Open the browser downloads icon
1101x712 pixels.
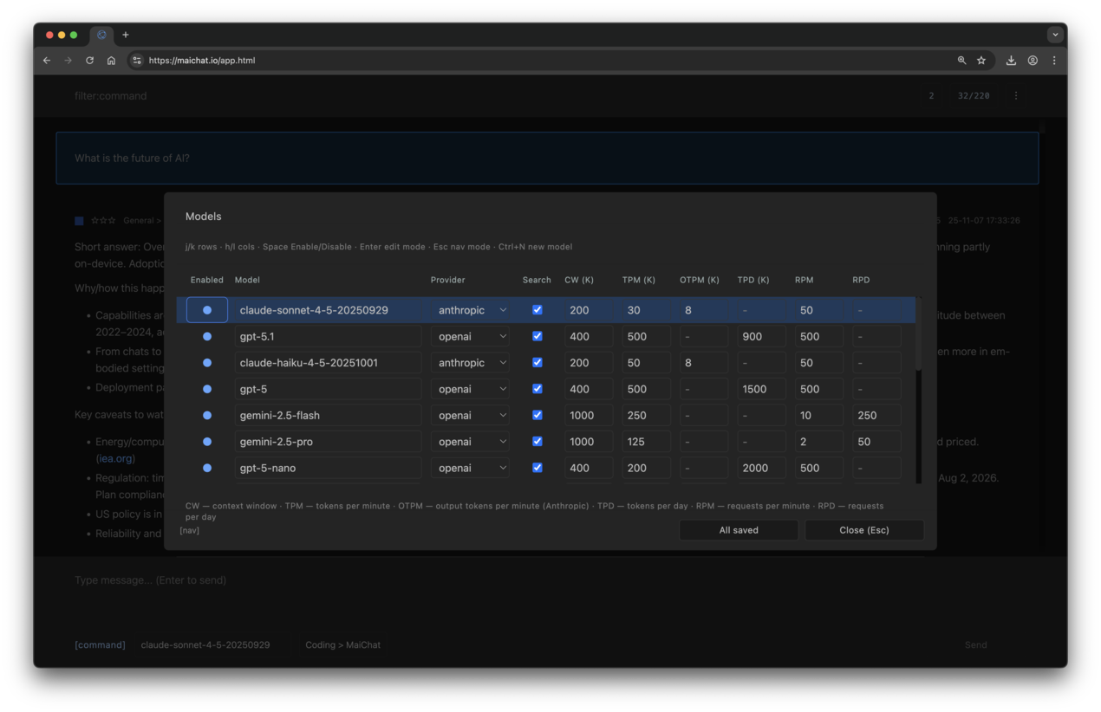(x=1011, y=60)
